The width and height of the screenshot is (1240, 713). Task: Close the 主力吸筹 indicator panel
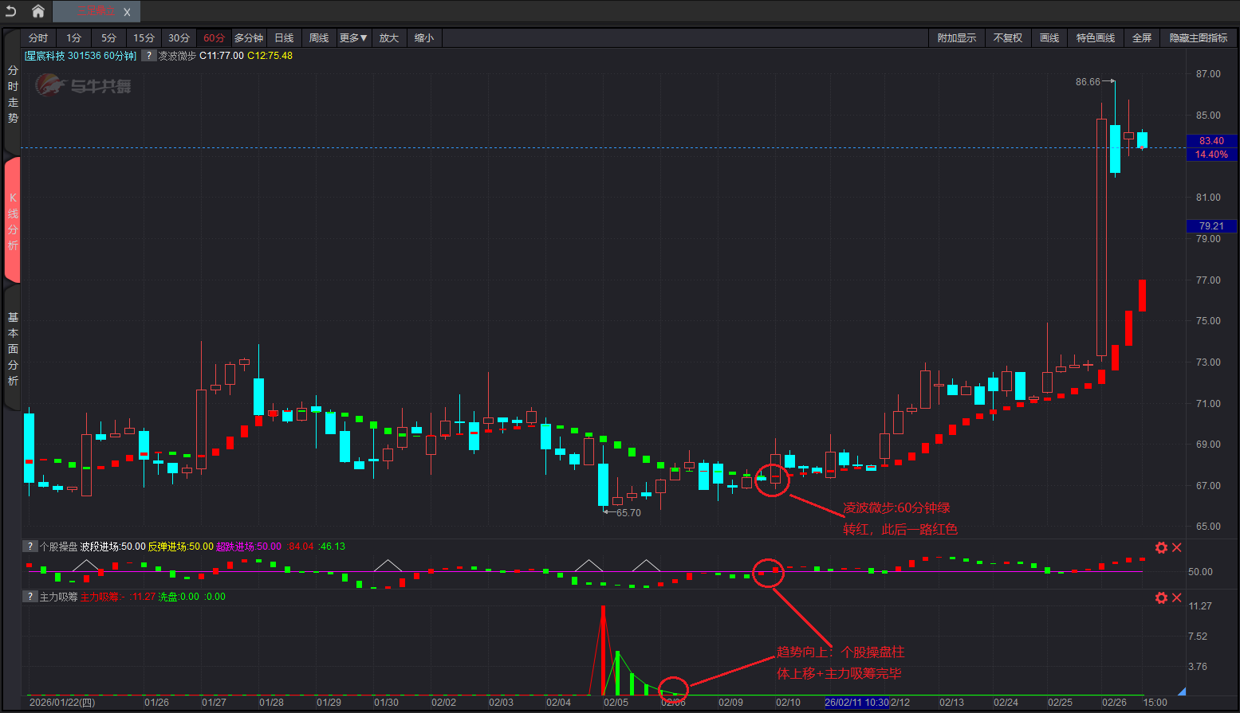pos(1176,597)
